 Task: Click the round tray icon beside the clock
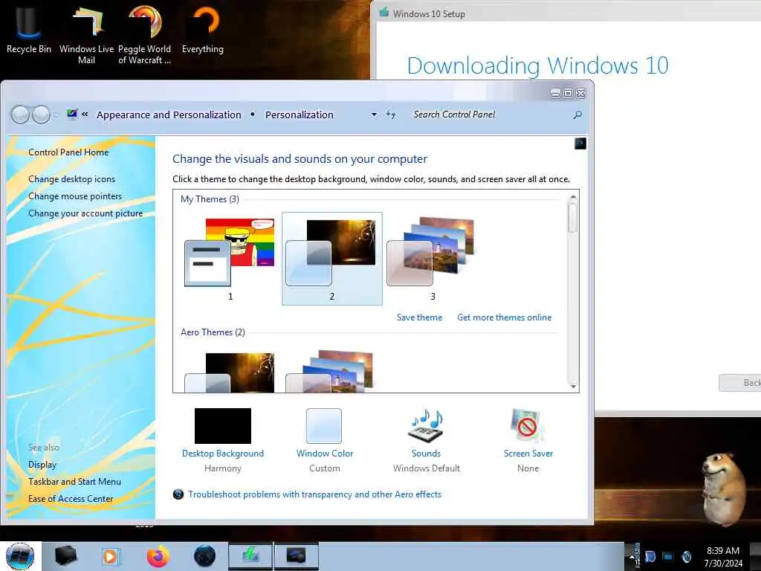[x=687, y=556]
